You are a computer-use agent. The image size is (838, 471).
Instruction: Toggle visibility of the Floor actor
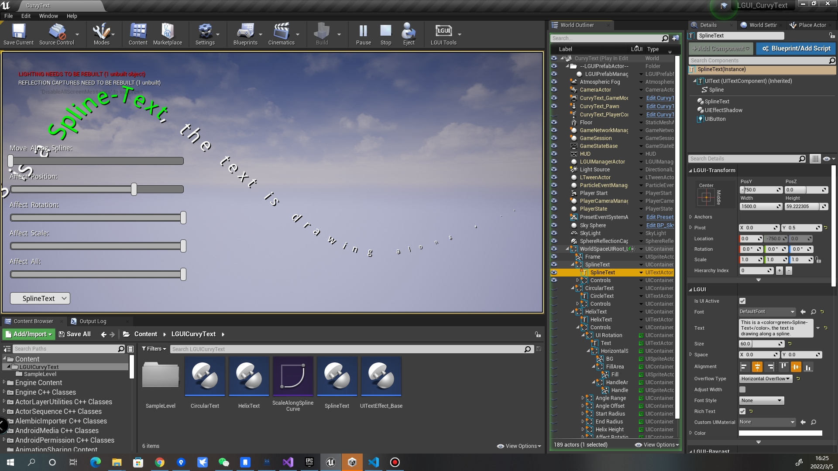pyautogui.click(x=553, y=123)
